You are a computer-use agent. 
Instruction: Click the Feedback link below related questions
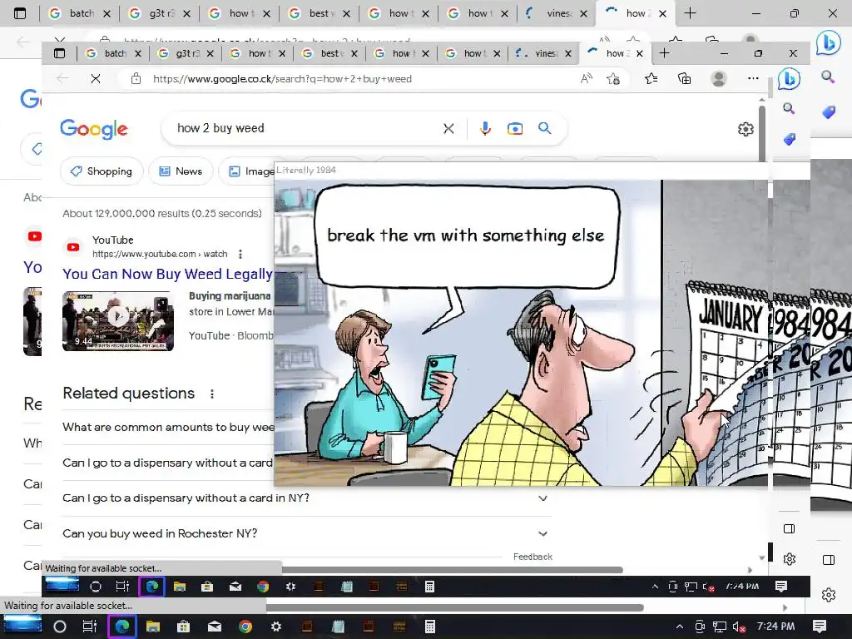[532, 557]
